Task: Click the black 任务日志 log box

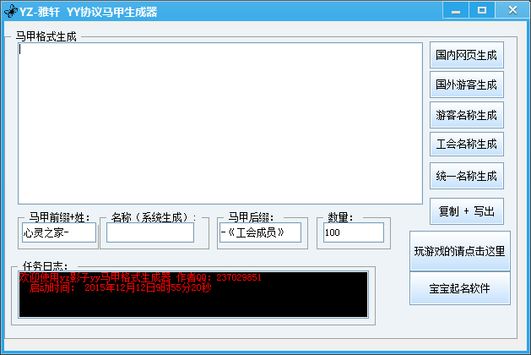Action: click(x=193, y=294)
